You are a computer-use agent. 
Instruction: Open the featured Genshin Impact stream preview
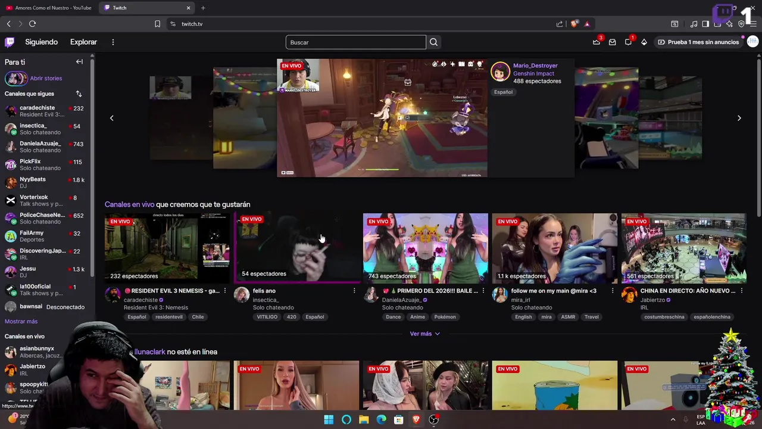tap(382, 118)
